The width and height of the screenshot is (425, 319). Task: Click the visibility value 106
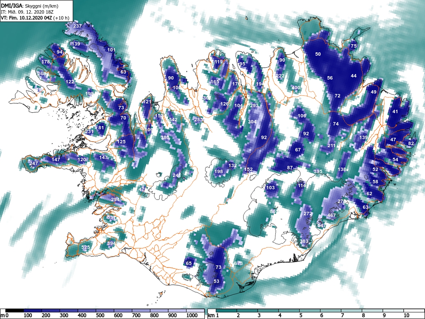302,116
